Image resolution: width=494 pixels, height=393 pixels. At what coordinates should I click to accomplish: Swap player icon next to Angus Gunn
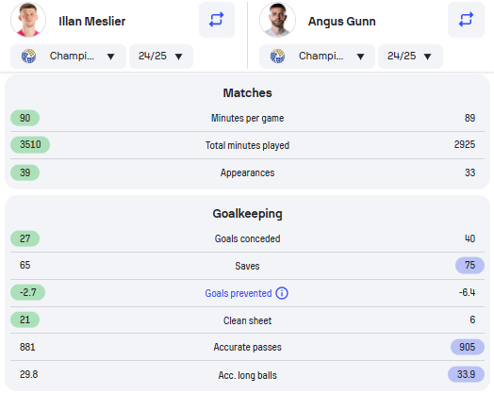coord(466,20)
